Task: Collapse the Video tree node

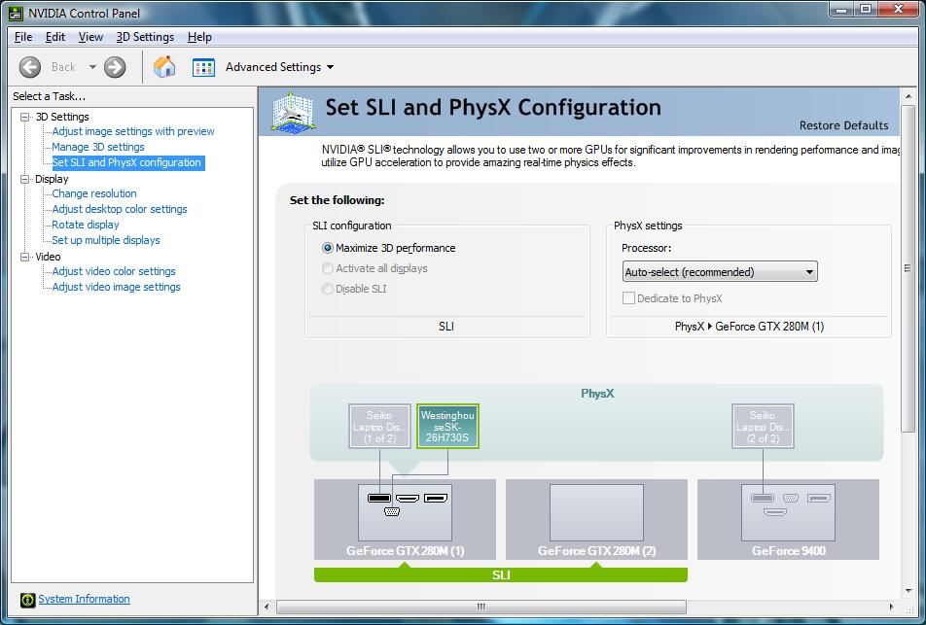Action: [25, 257]
